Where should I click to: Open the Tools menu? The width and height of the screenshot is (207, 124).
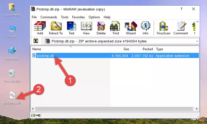click(65, 17)
